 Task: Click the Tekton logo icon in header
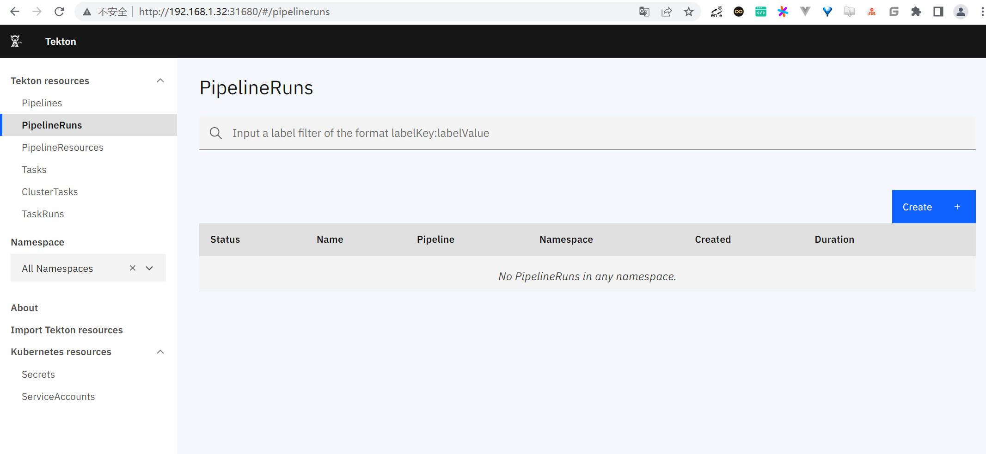coord(16,41)
